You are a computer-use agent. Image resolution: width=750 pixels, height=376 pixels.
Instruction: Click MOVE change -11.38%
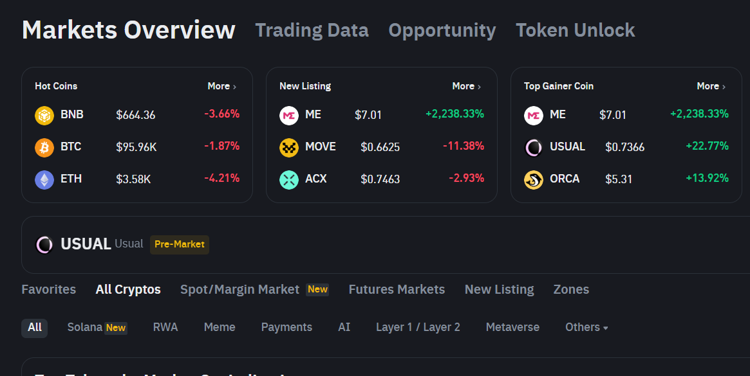[x=464, y=146]
